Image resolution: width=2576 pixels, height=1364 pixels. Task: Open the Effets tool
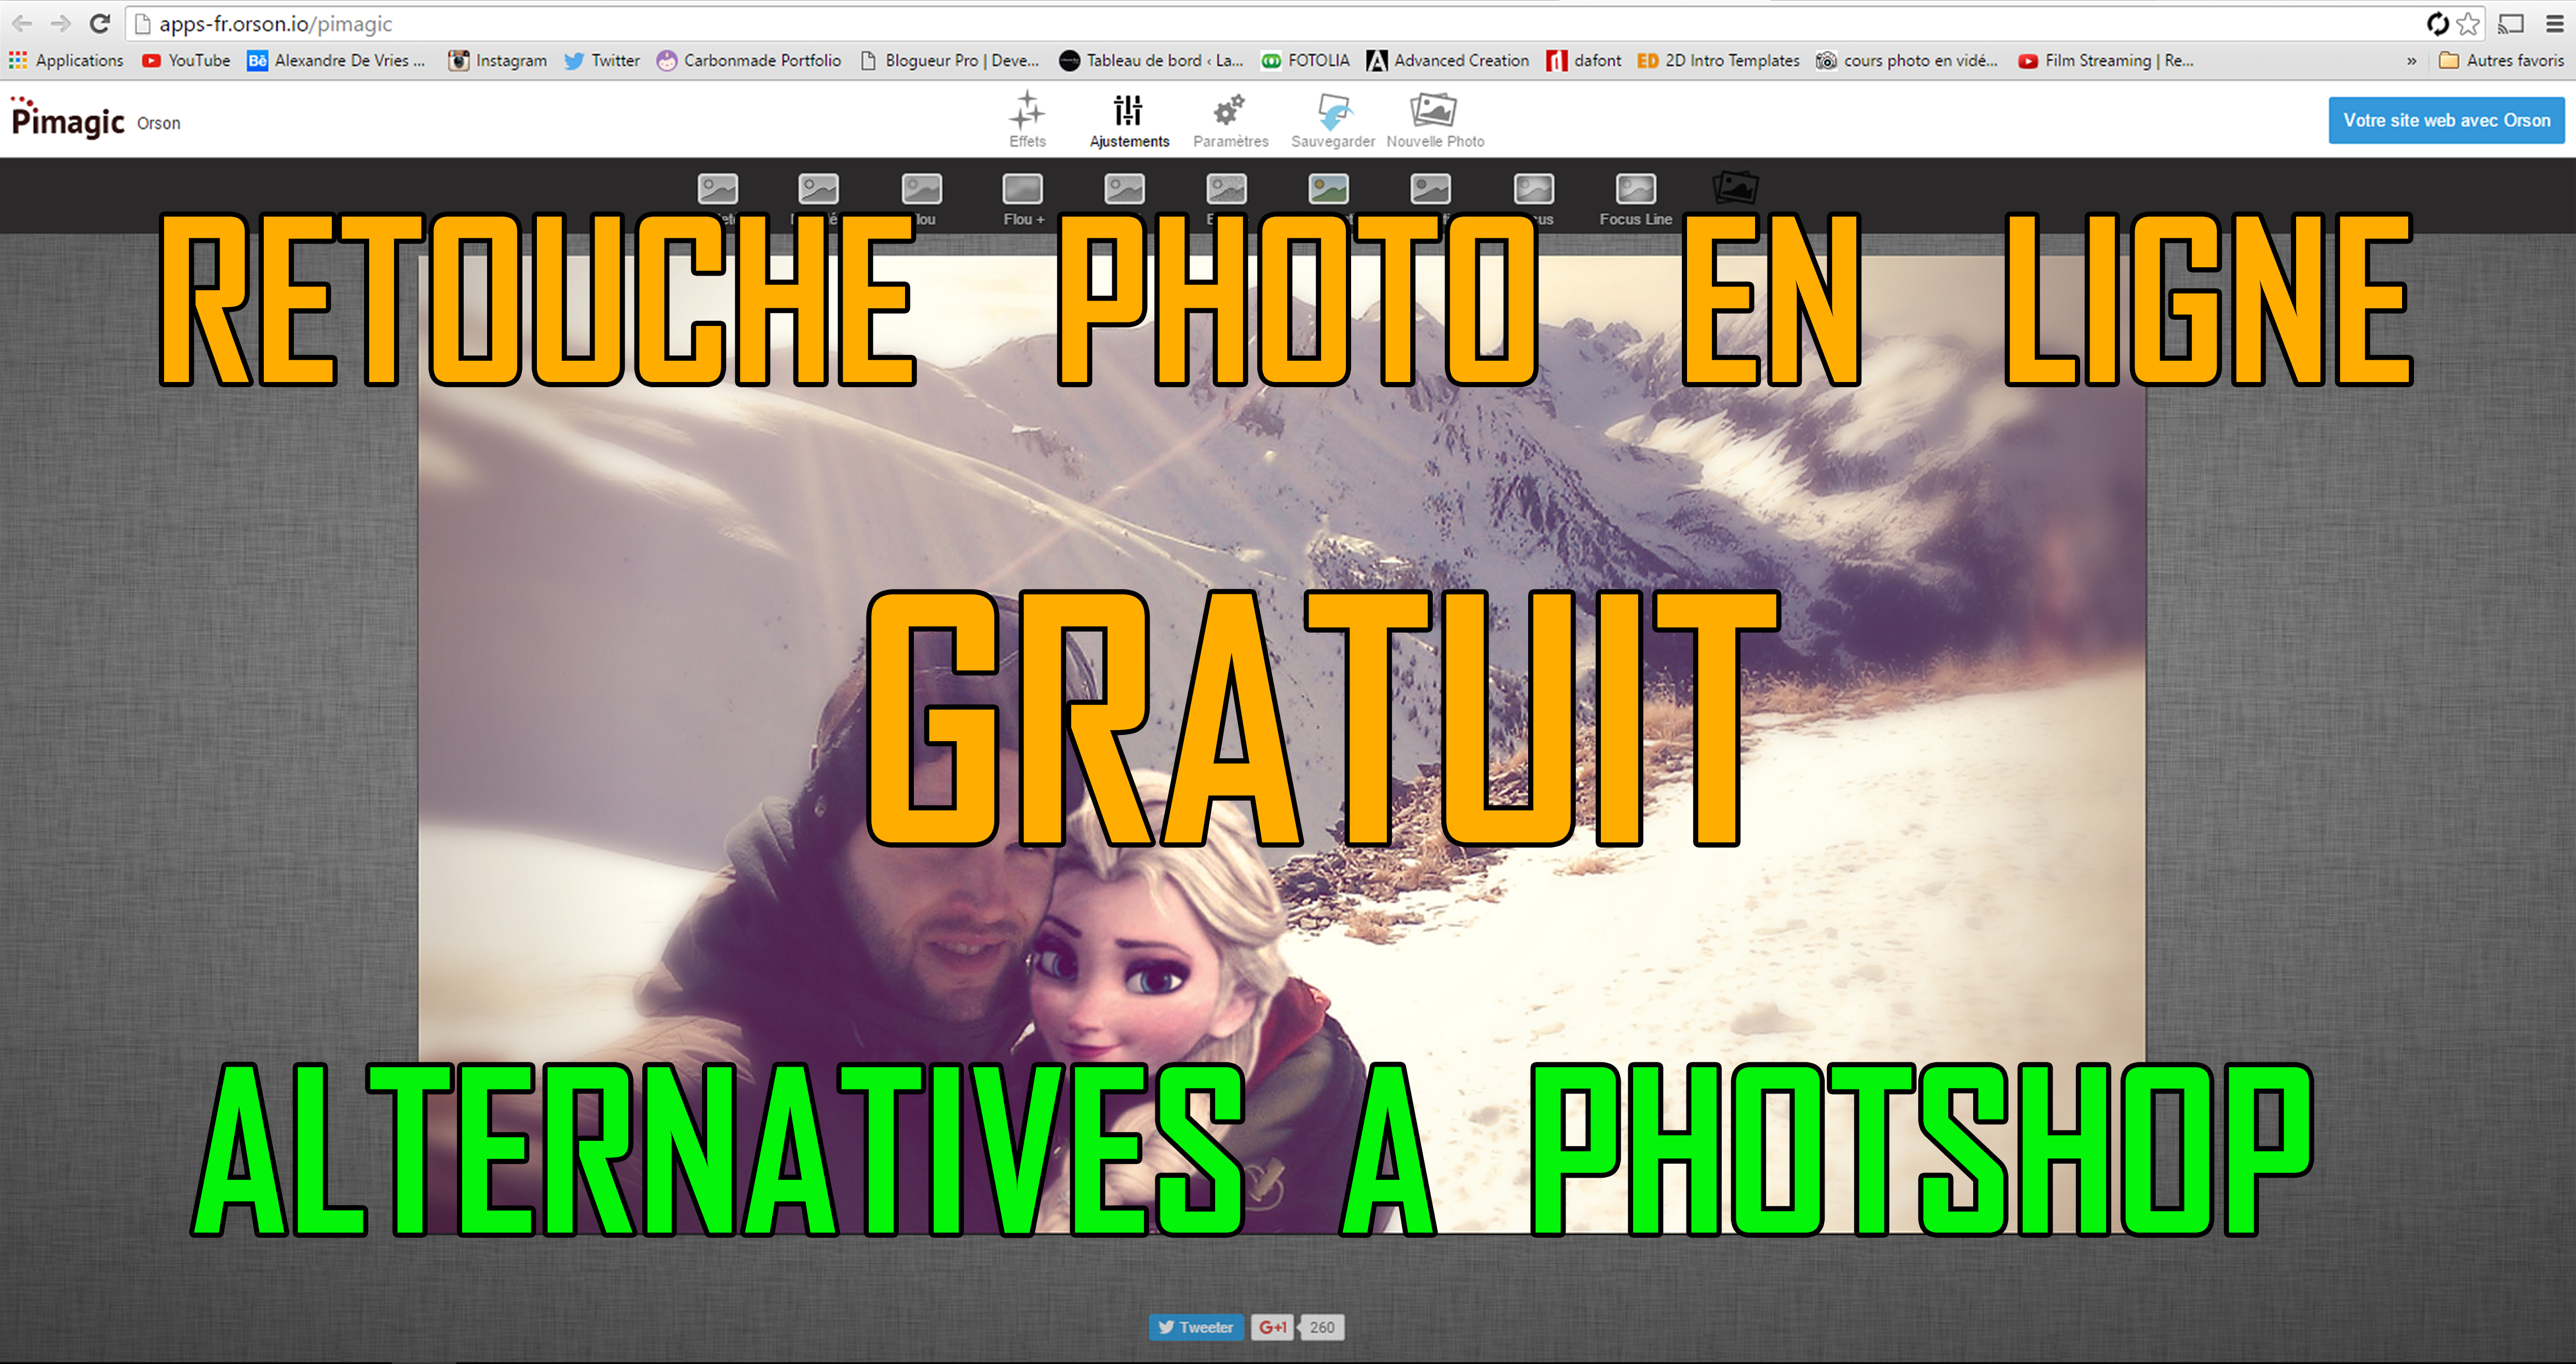click(1027, 119)
